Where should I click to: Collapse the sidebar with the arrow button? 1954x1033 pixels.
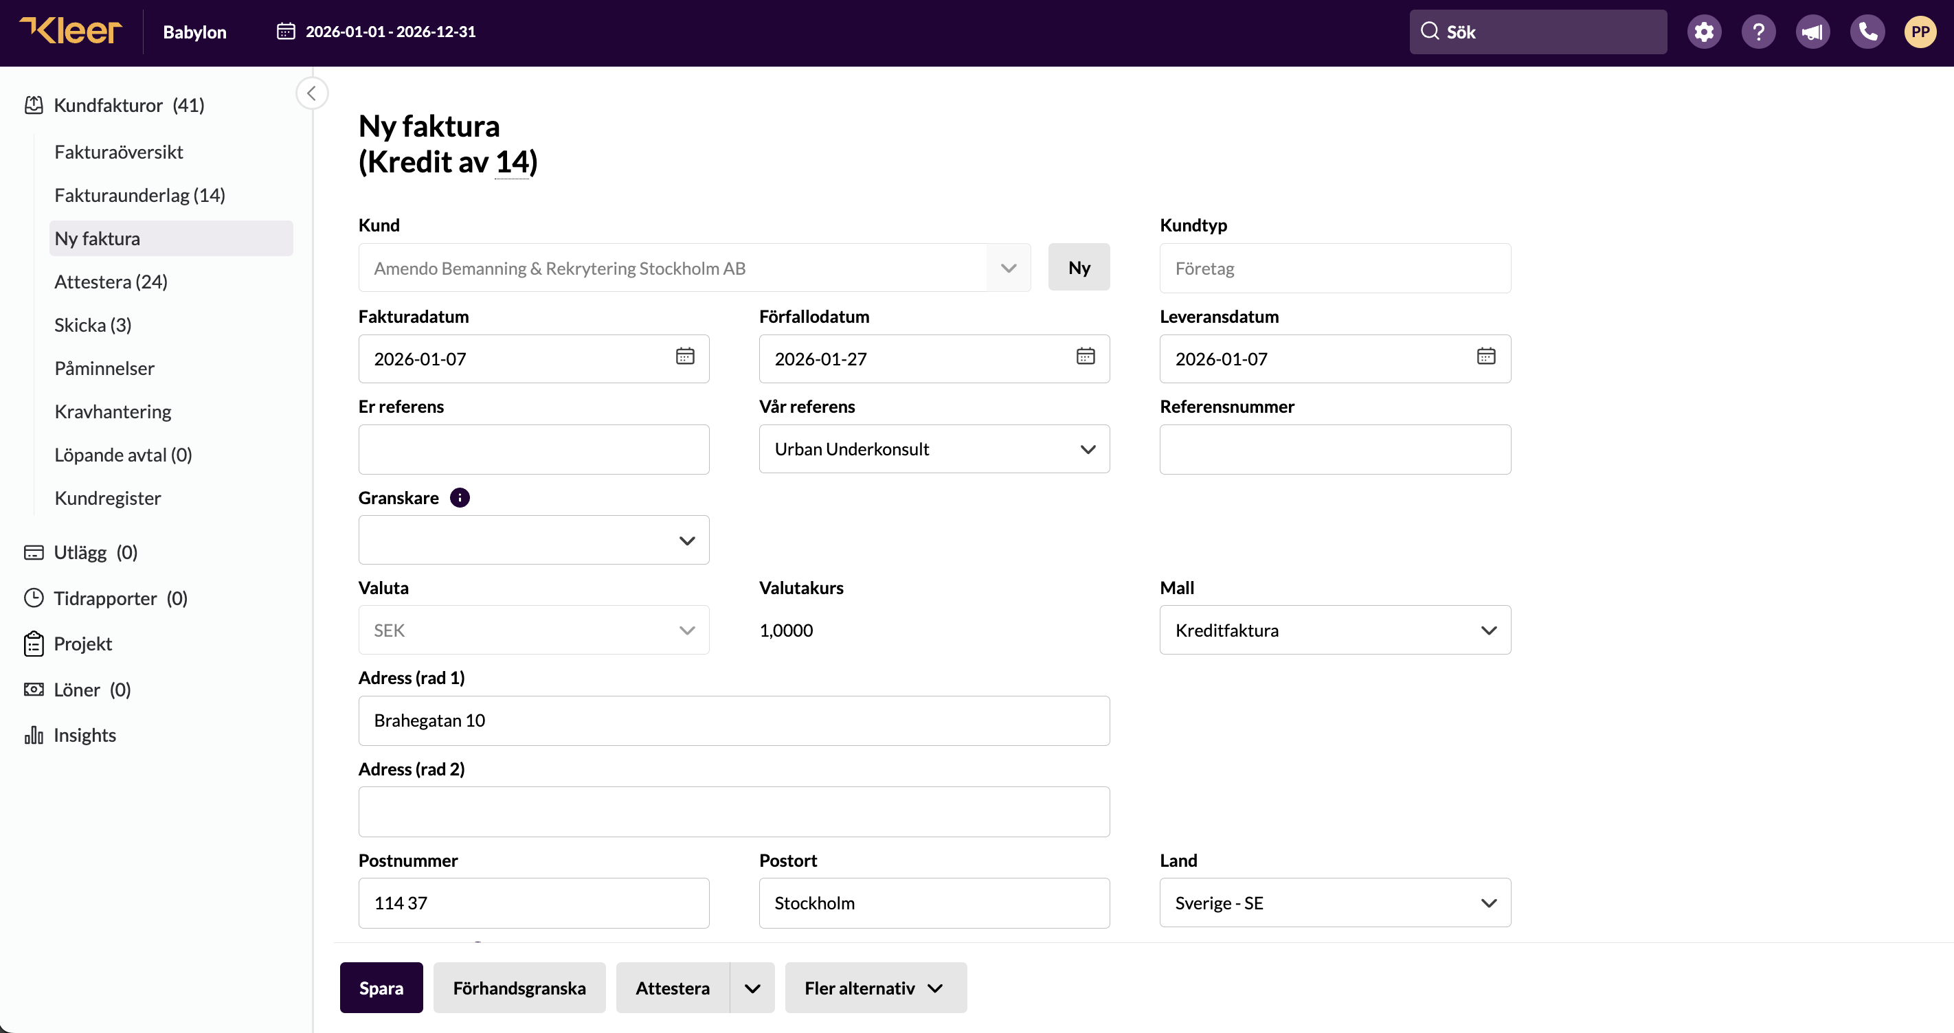[x=312, y=93]
